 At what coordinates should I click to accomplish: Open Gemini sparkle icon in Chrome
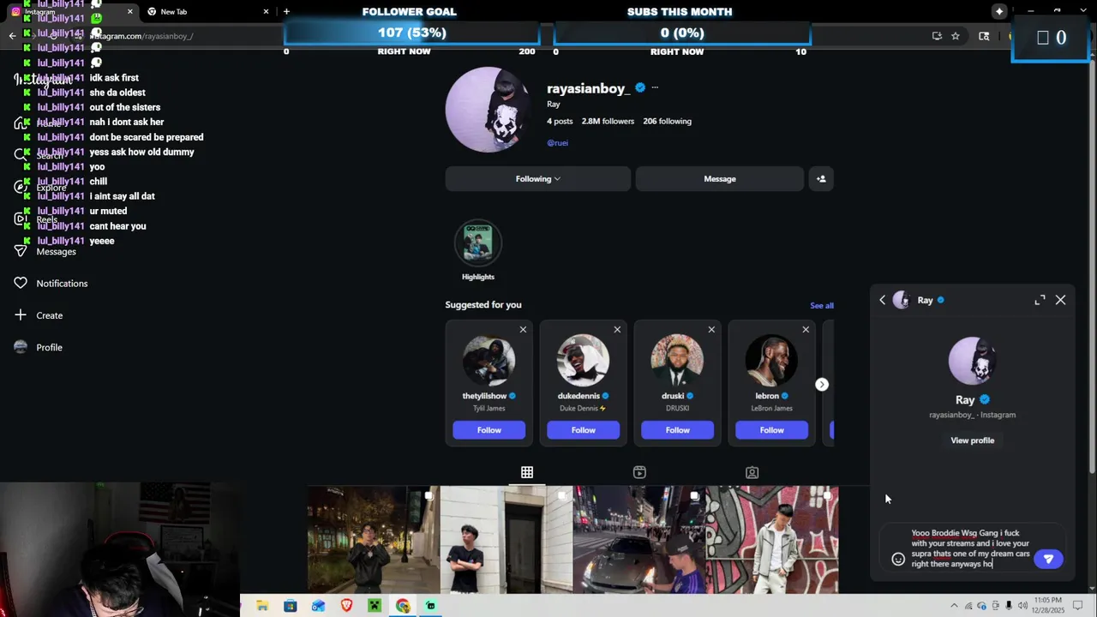pyautogui.click(x=999, y=11)
